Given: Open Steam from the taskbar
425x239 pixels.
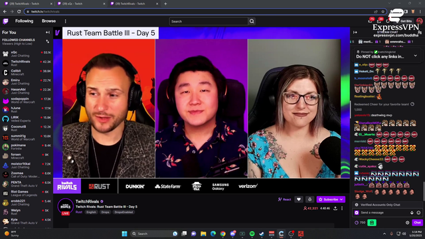Looking at the screenshot, I should [262, 234].
